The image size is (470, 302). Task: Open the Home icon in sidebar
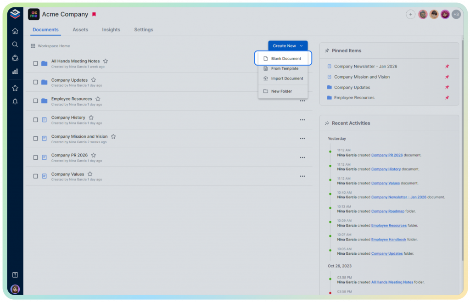[15, 31]
